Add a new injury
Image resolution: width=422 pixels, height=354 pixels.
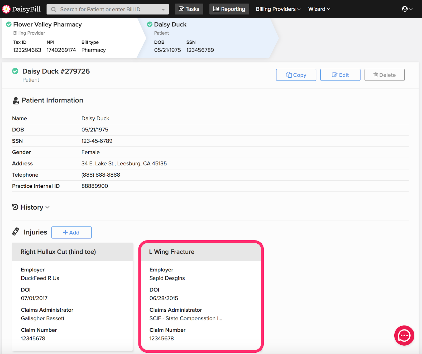(71, 233)
